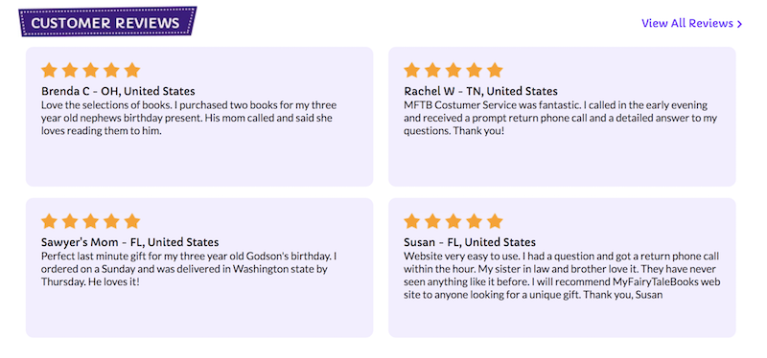
Task: Click the Customer Reviews banner heading
Action: click(107, 22)
